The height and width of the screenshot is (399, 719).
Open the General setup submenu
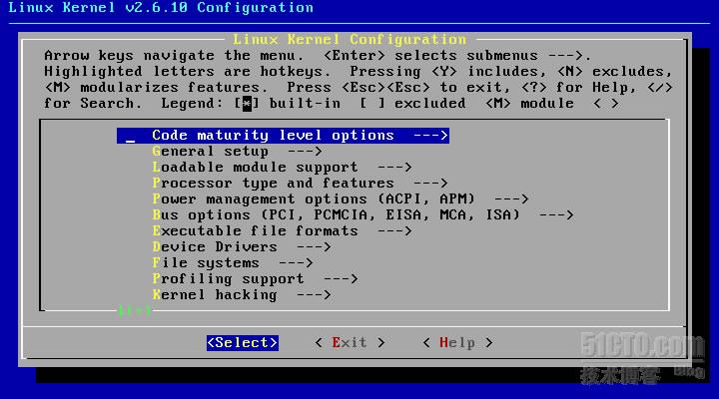[x=237, y=152]
